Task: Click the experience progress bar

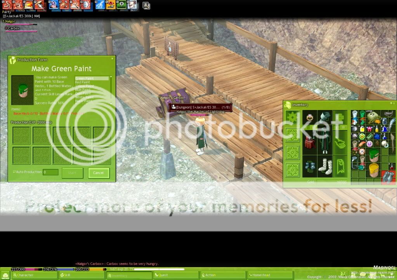Action: pos(159,270)
